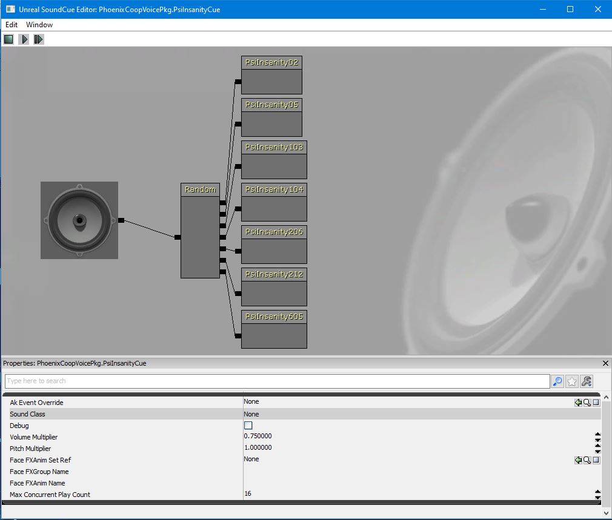The height and width of the screenshot is (520, 612).
Task: Select the PsiInsanity605 wave node
Action: pos(274,329)
